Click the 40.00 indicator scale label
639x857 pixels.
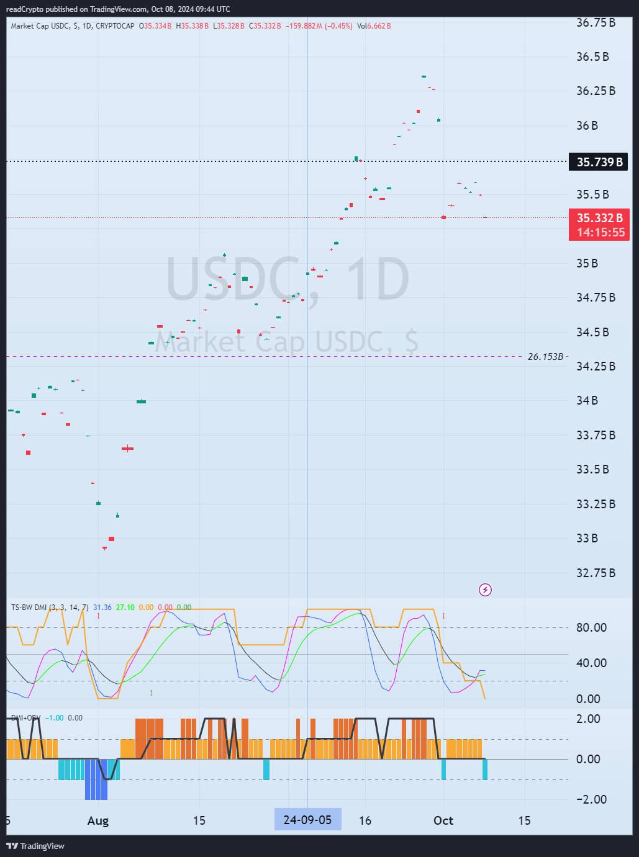[x=592, y=663]
